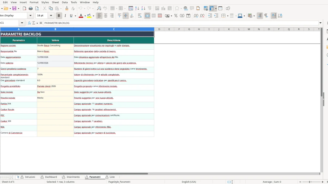328x184 pixels.
Task: Open a file with the folder icon
Action: 6,8
